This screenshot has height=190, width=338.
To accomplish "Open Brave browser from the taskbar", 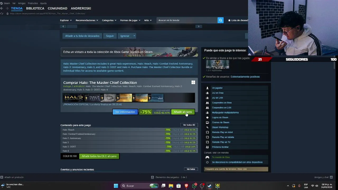I will pyautogui.click(x=186, y=186).
